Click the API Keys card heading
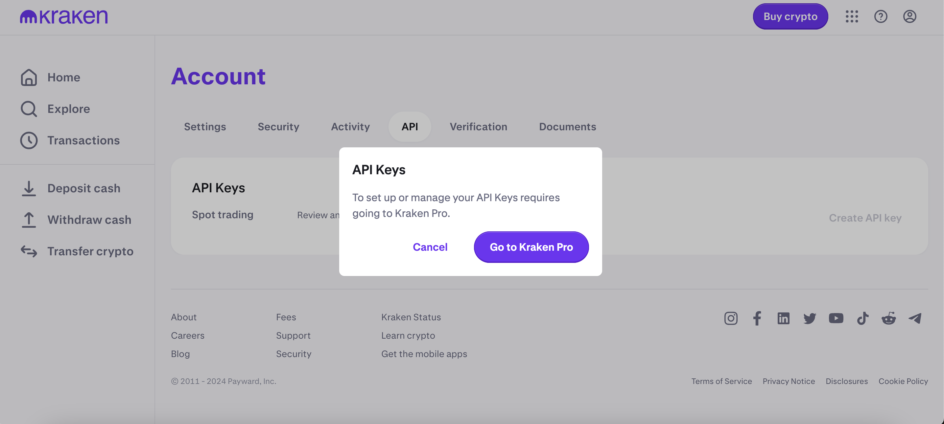The width and height of the screenshot is (944, 424). 218,188
